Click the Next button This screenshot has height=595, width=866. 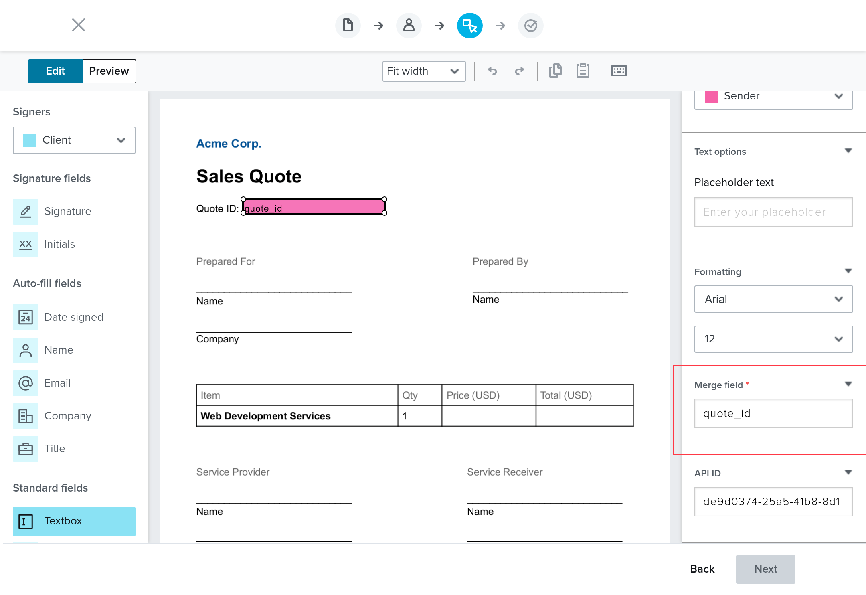point(765,569)
